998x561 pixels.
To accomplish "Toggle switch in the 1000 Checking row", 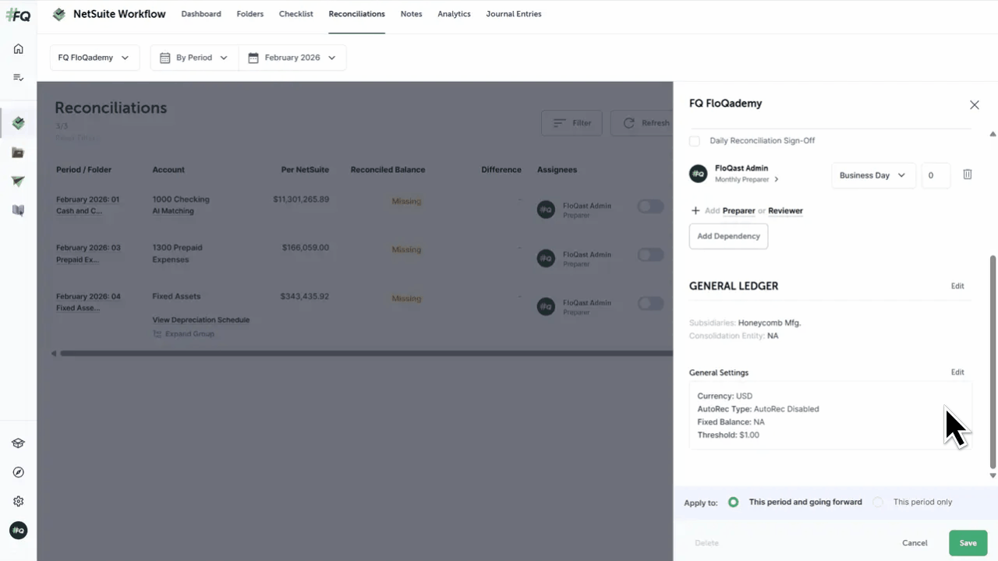I will 650,206.
